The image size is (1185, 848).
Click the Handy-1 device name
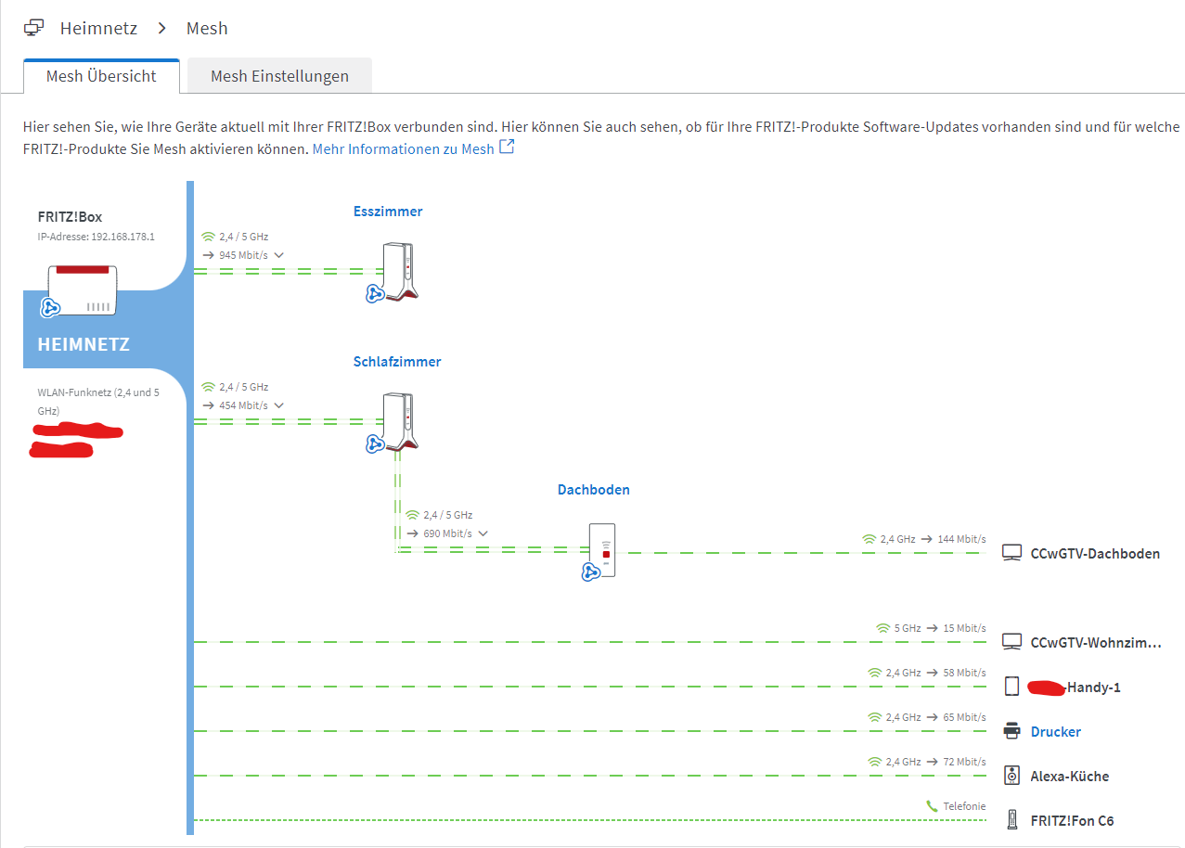pos(1094,687)
